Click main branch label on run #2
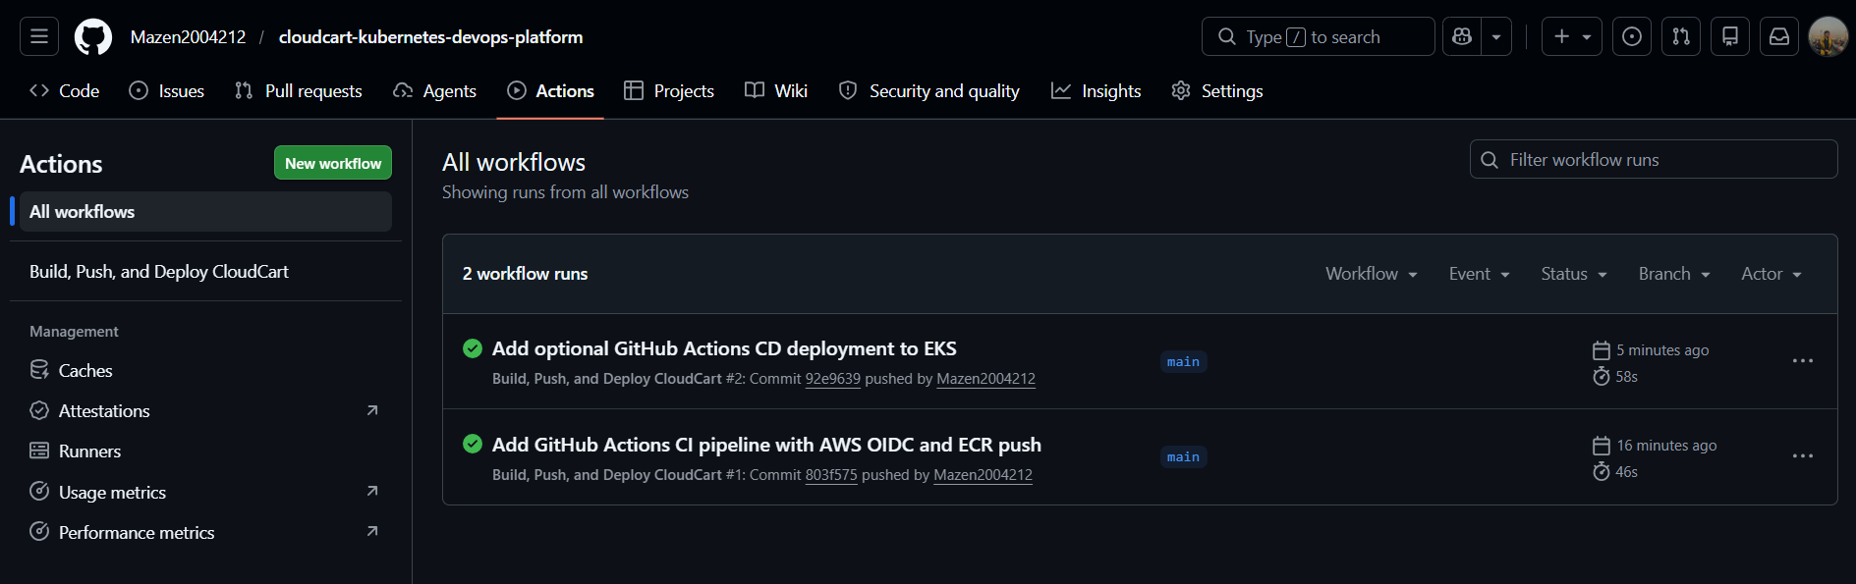This screenshot has width=1856, height=584. point(1183,361)
